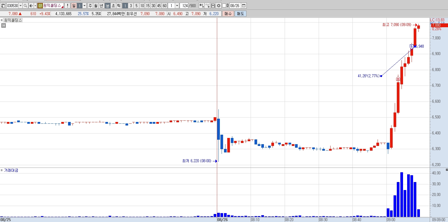
Task: Click the save chart floppy icon
Action: coord(213,6)
